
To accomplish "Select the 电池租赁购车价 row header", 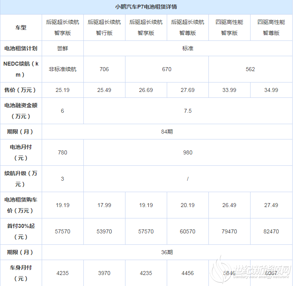I will [x=21, y=205].
